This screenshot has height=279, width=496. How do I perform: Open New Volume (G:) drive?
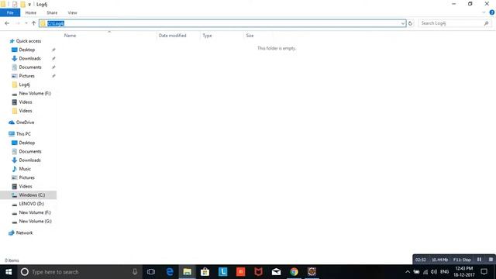click(35, 221)
